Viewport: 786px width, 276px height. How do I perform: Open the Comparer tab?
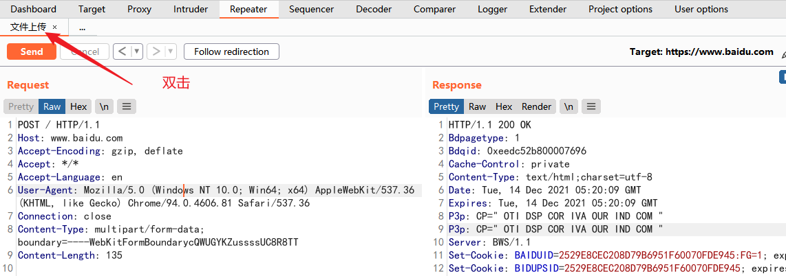[434, 9]
